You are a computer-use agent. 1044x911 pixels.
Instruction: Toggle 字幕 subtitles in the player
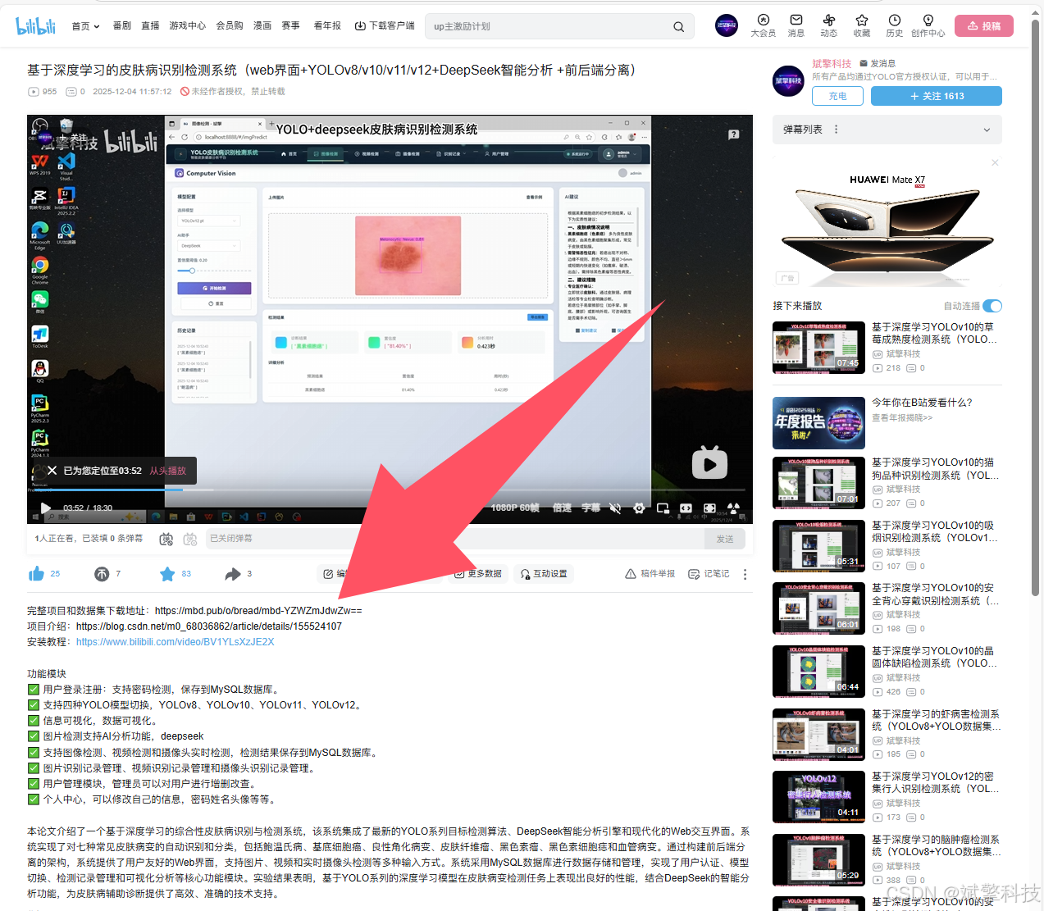(x=590, y=508)
